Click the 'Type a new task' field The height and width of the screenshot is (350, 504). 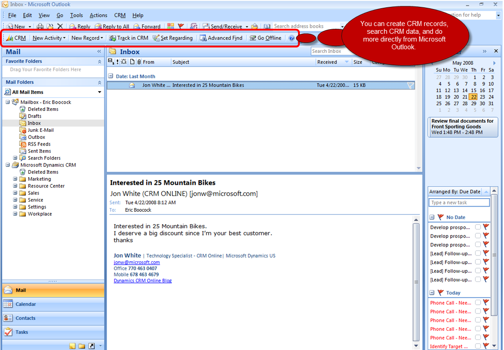click(x=459, y=203)
